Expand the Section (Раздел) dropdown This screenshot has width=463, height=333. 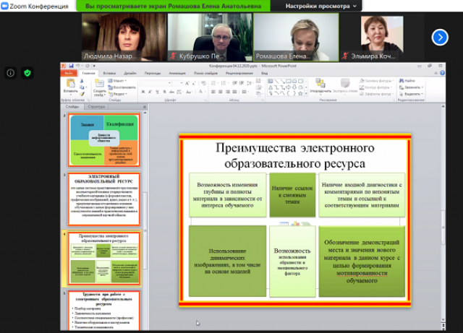point(121,94)
